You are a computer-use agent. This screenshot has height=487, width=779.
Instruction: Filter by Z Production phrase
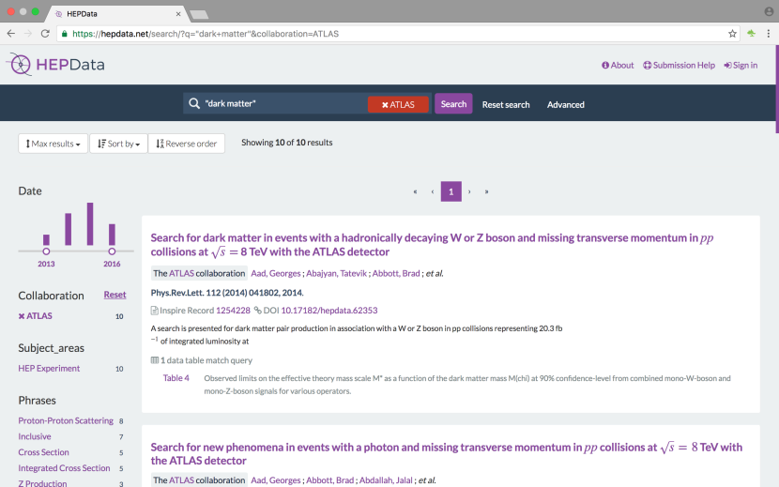pos(43,483)
